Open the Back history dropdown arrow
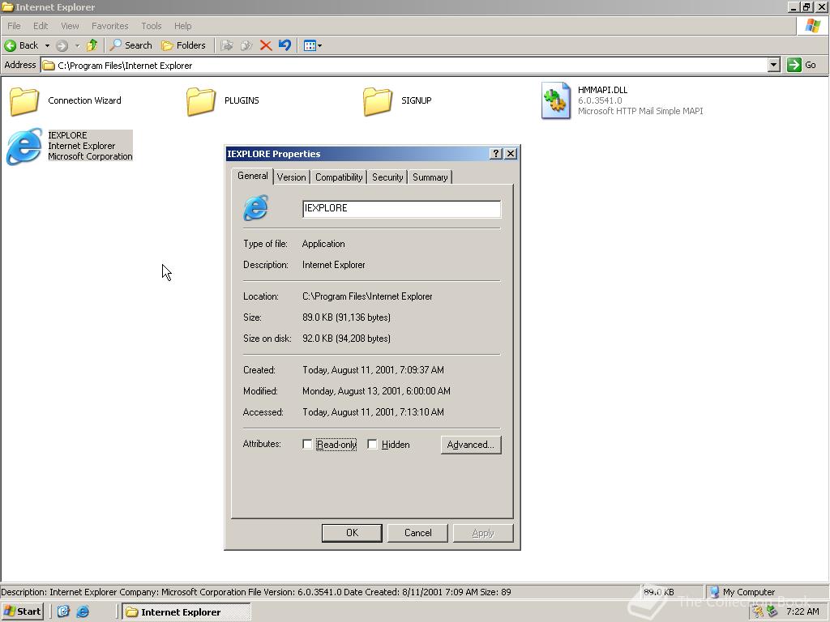The image size is (830, 622). pyautogui.click(x=47, y=45)
